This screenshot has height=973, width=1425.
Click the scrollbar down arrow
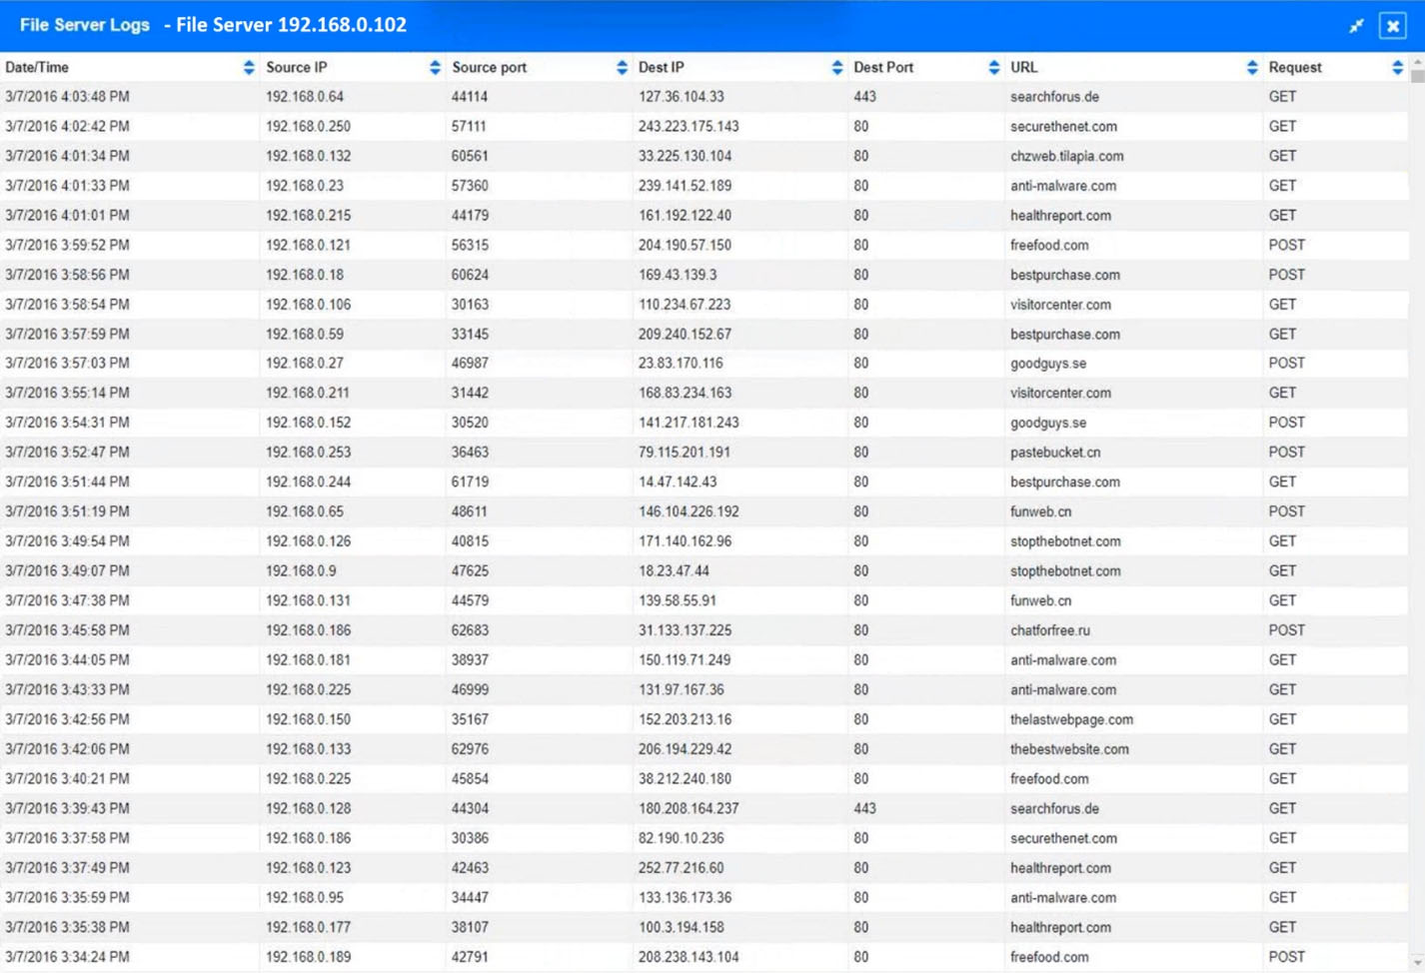pos(1417,964)
